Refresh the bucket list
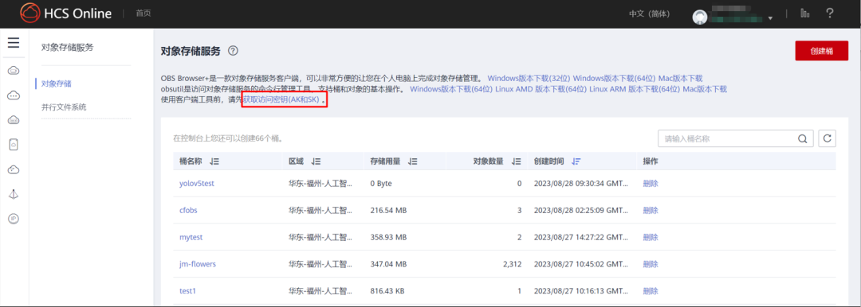The width and height of the screenshot is (861, 307). pos(827,138)
